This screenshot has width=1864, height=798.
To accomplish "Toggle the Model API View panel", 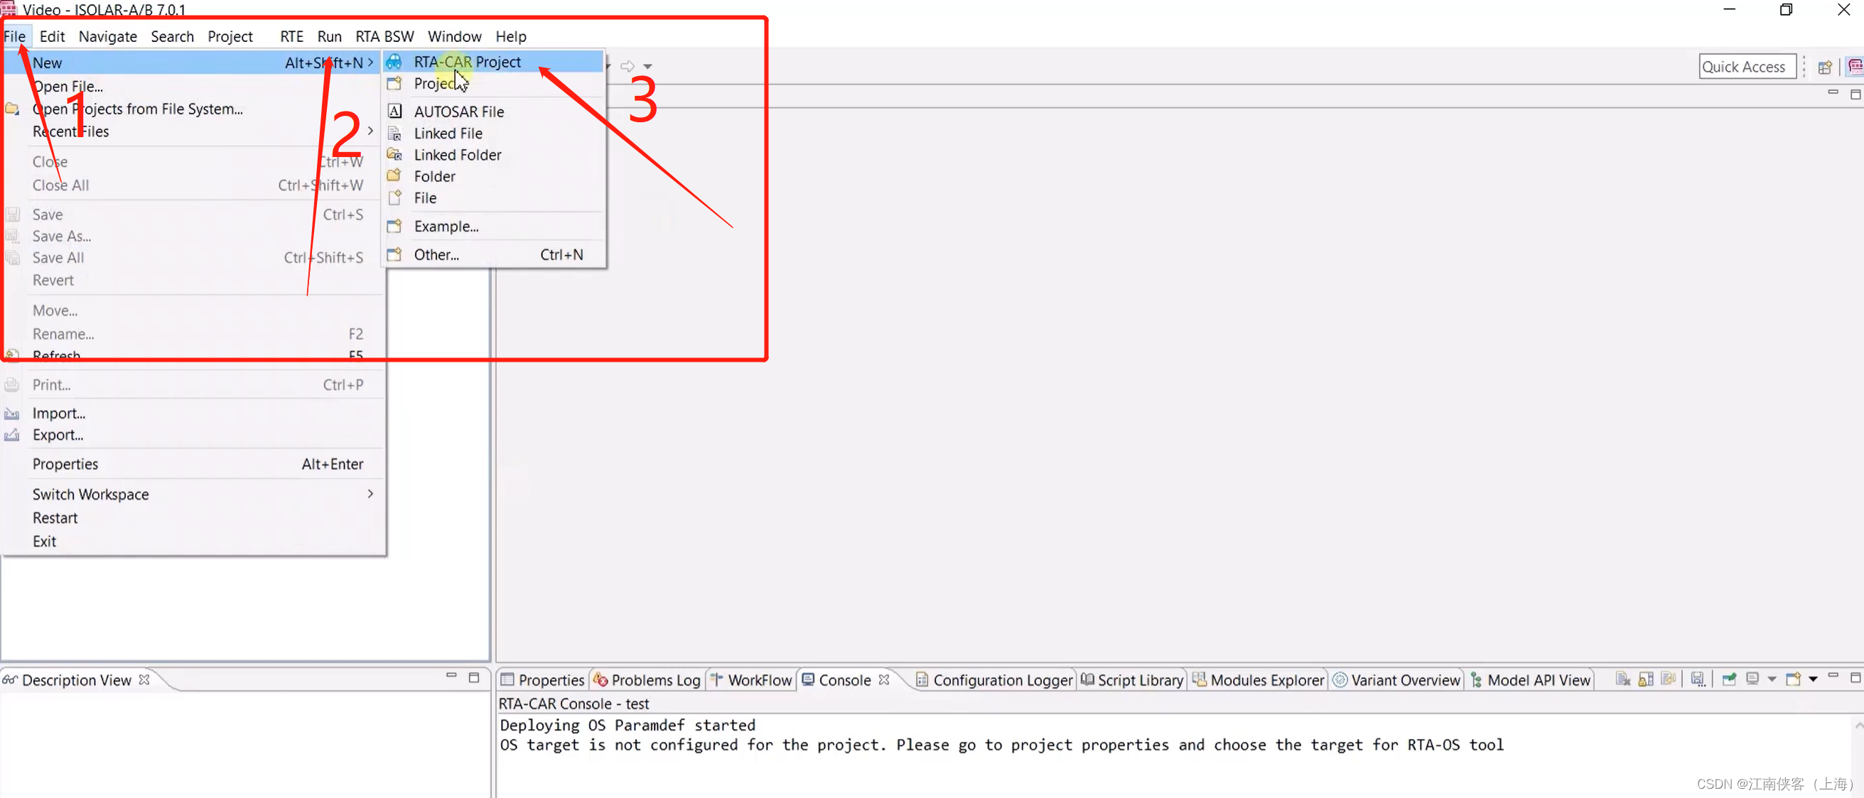I will click(1539, 679).
